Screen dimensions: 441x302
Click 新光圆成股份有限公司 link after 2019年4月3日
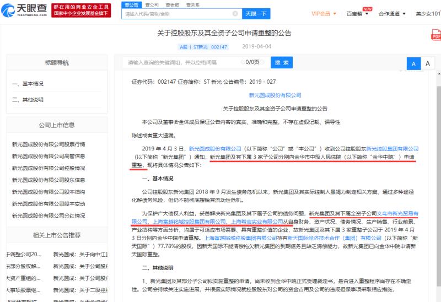pos(215,149)
